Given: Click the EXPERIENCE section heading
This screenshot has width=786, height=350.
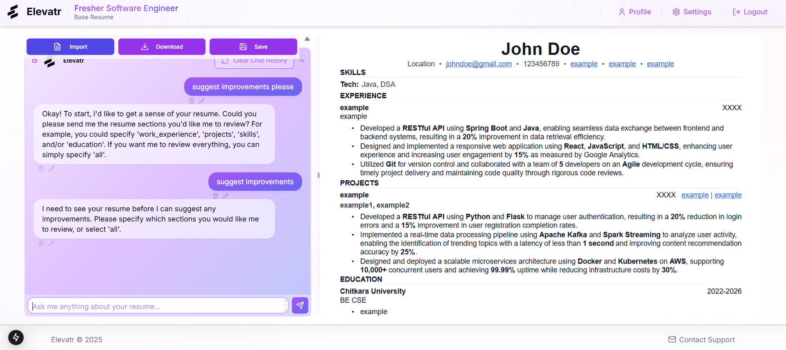Looking at the screenshot, I should [363, 96].
